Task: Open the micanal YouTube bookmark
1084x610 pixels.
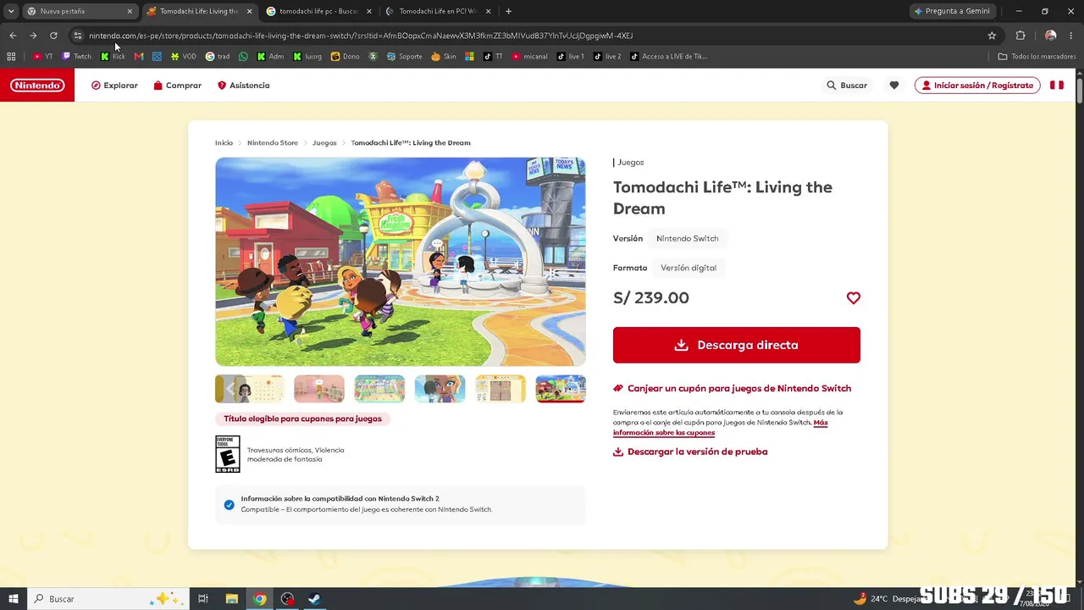Action: pos(530,57)
